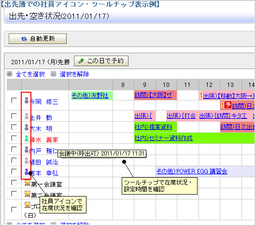The image size is (256, 226).
Task: Click the 第一会議室 facility name
Action: coord(46,184)
